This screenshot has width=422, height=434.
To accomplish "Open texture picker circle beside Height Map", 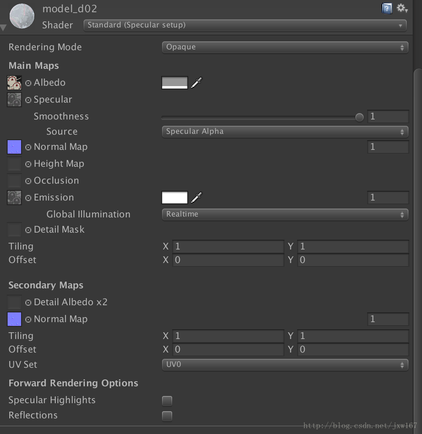I will [28, 164].
